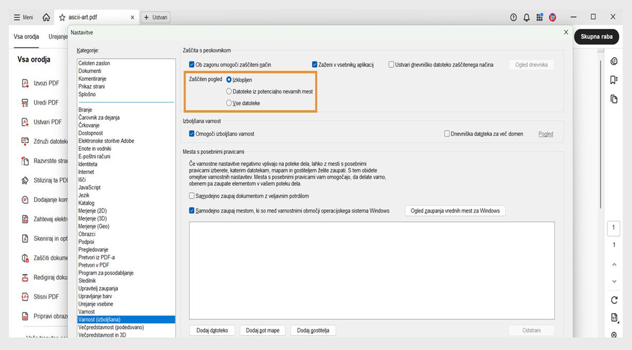
Task: Toggle Samodejno zaupaj dokumentom z veljavnim potrdilom
Action: (192, 196)
